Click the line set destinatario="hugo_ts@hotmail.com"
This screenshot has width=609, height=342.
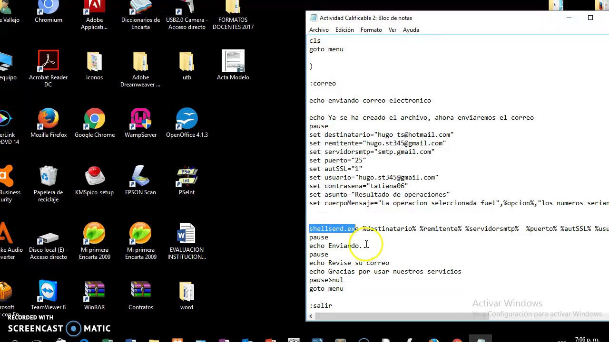click(382, 134)
